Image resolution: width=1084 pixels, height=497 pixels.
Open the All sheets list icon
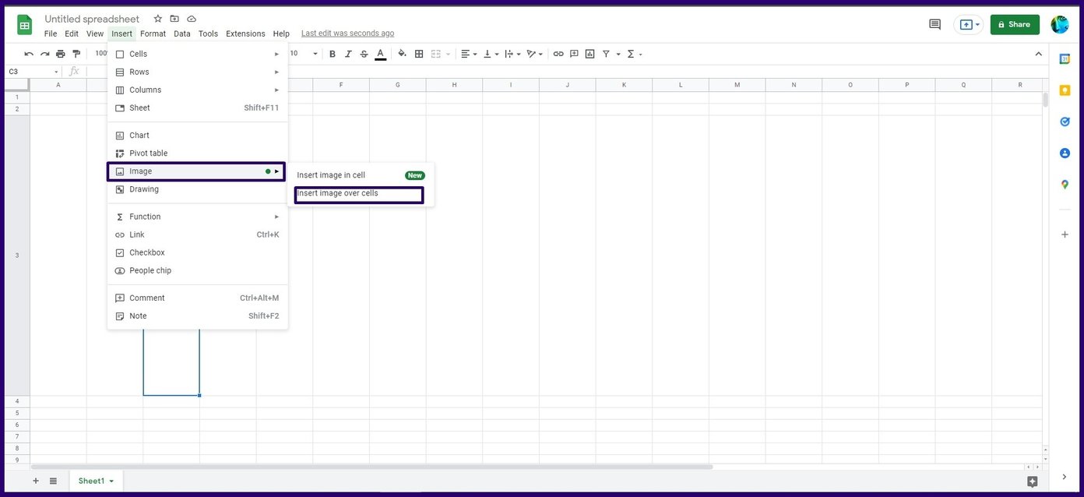[53, 481]
